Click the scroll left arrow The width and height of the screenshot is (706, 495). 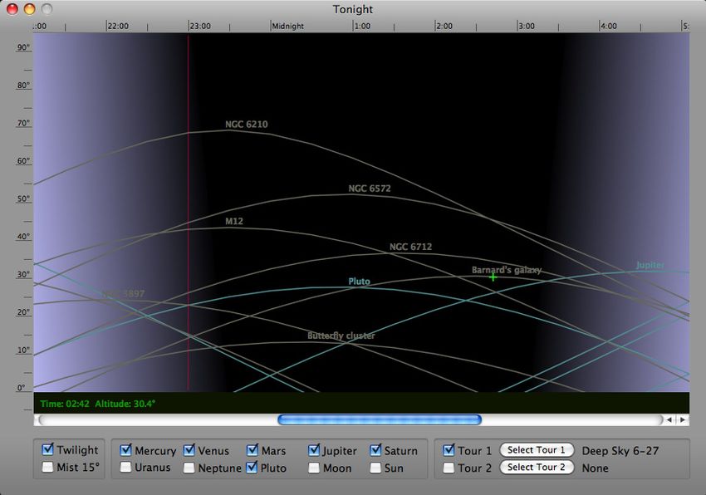point(669,419)
